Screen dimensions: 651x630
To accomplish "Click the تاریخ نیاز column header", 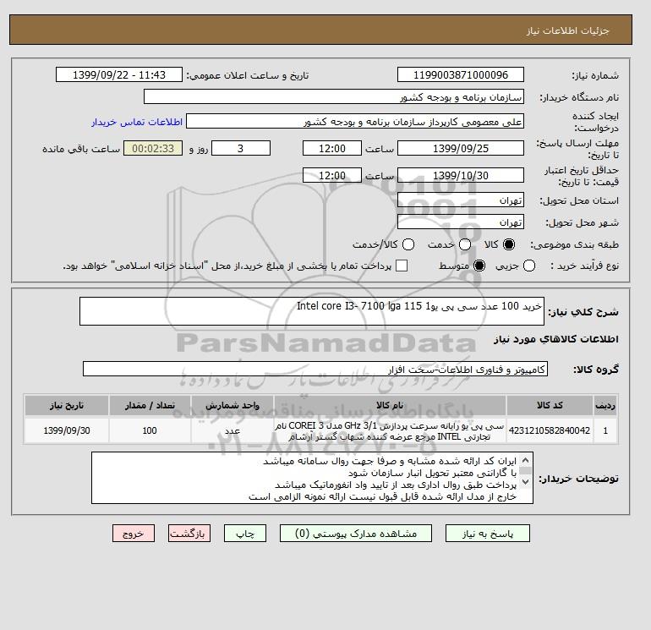I will (x=67, y=405).
